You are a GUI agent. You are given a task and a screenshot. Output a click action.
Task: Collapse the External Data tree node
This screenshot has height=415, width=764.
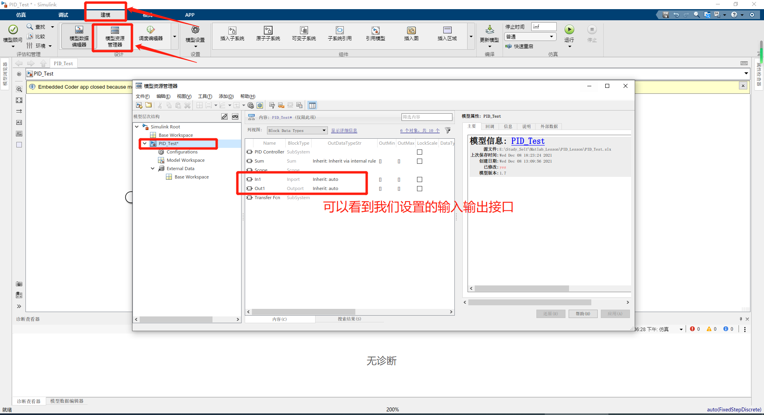[x=152, y=168]
